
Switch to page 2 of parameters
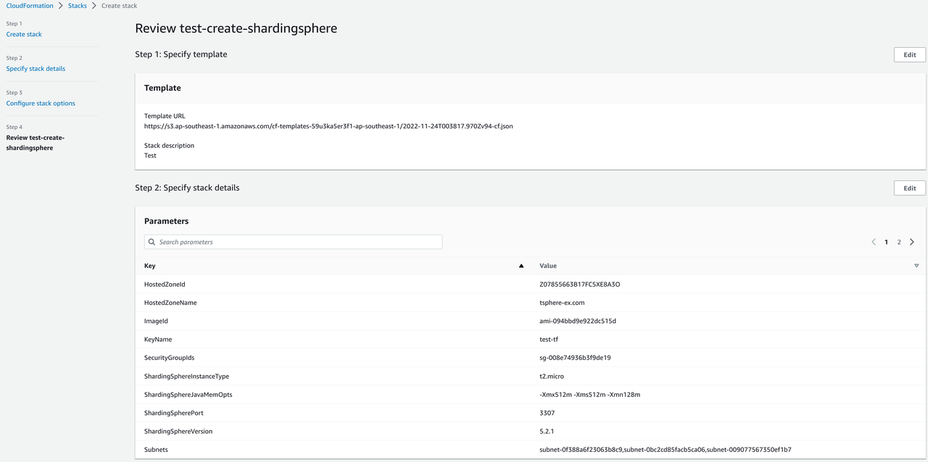point(899,242)
